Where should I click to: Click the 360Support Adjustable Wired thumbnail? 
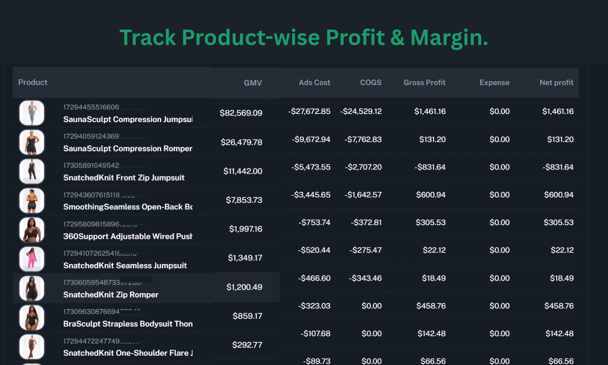pos(32,230)
